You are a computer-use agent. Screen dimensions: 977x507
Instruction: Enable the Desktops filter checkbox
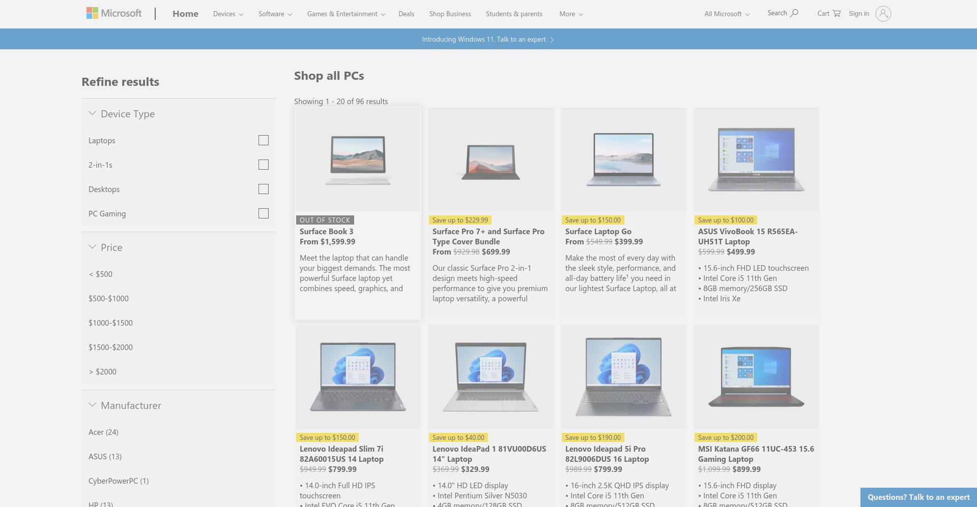click(x=264, y=189)
